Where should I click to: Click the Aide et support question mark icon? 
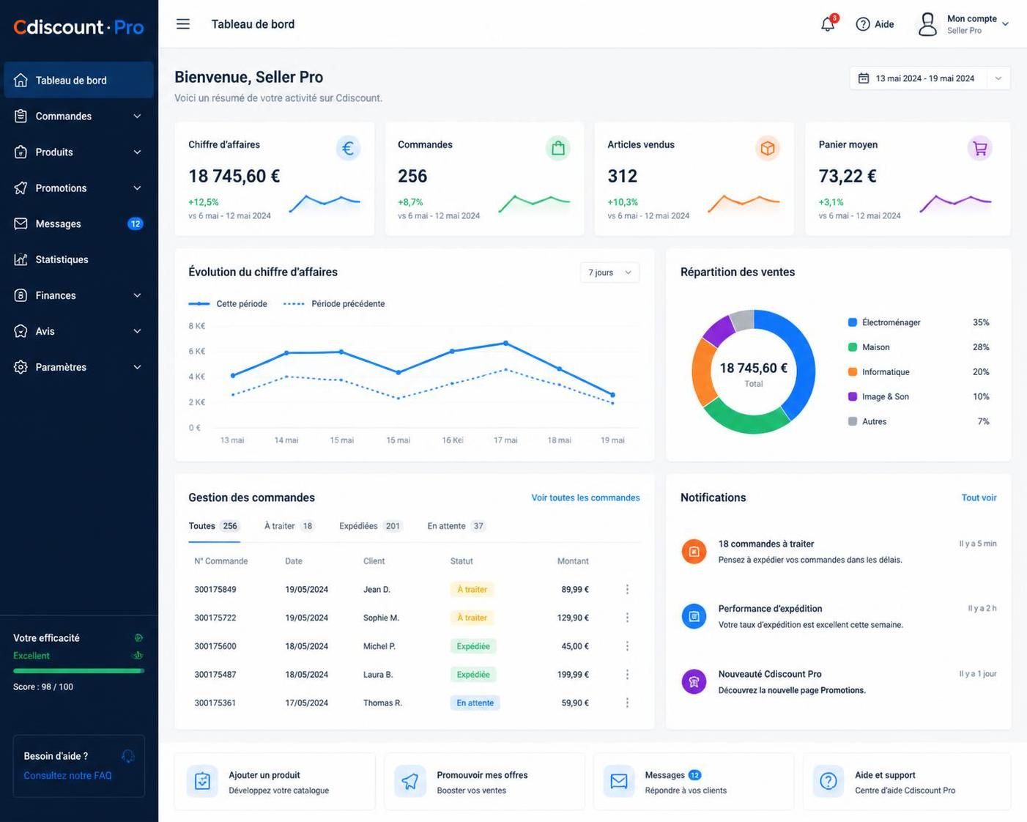828,782
